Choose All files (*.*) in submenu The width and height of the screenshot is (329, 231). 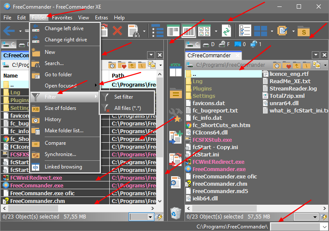128,108
